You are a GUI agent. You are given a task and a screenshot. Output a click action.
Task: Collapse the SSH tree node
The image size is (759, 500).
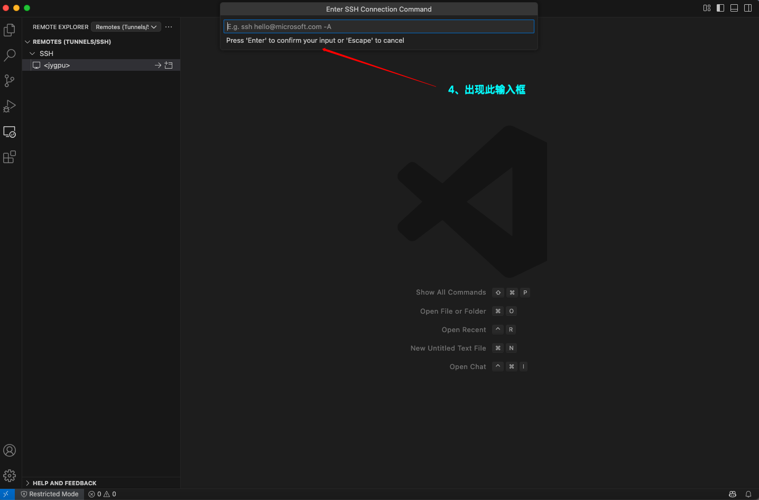point(32,53)
